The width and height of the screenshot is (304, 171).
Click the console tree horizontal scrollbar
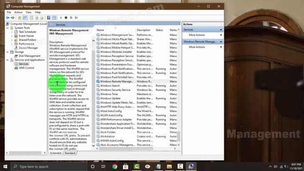(x=25, y=153)
